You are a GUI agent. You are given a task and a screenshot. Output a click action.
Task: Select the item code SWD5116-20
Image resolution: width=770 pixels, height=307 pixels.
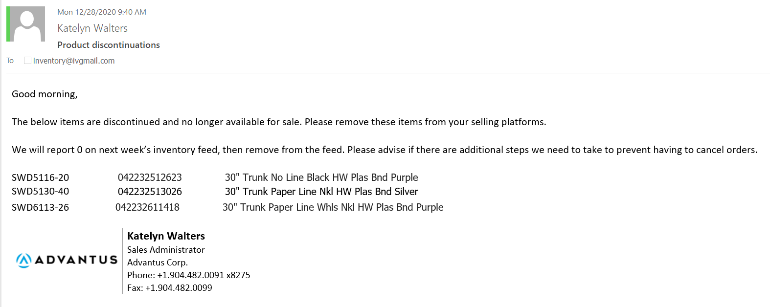(x=41, y=177)
